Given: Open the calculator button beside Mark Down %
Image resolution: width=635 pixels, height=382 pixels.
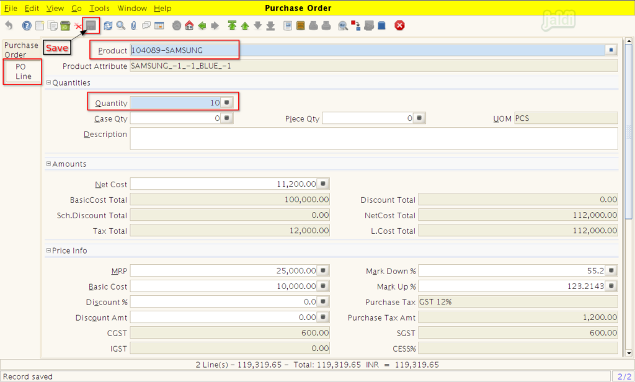Looking at the screenshot, I should coord(611,270).
